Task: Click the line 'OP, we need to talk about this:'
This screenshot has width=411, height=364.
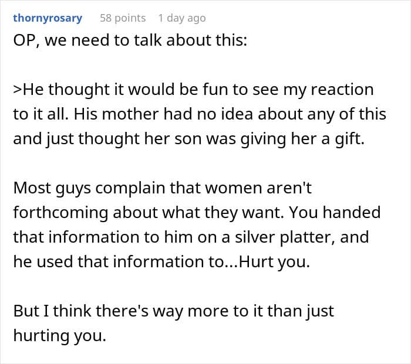Action: click(x=130, y=40)
